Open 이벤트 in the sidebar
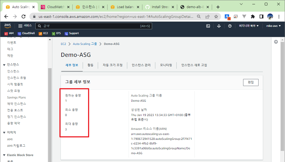Viewport: 285px width, 162px height. pyautogui.click(x=12, y=42)
